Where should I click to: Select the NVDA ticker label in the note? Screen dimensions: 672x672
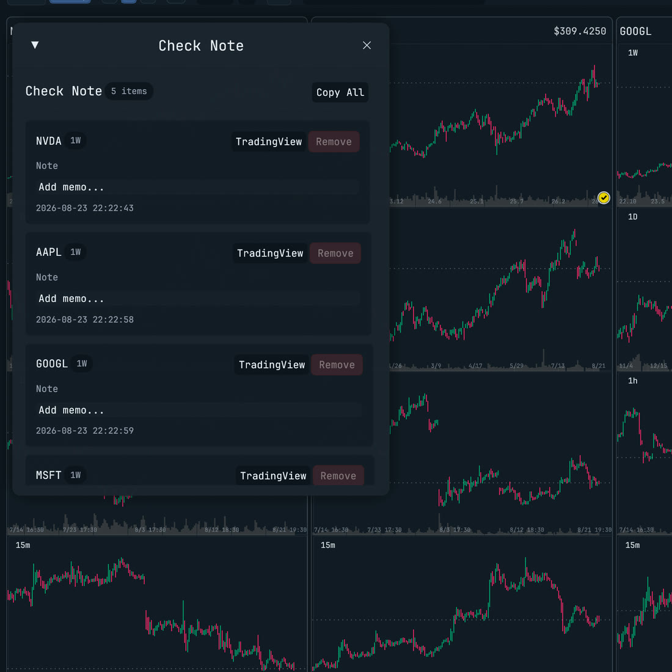coord(48,141)
